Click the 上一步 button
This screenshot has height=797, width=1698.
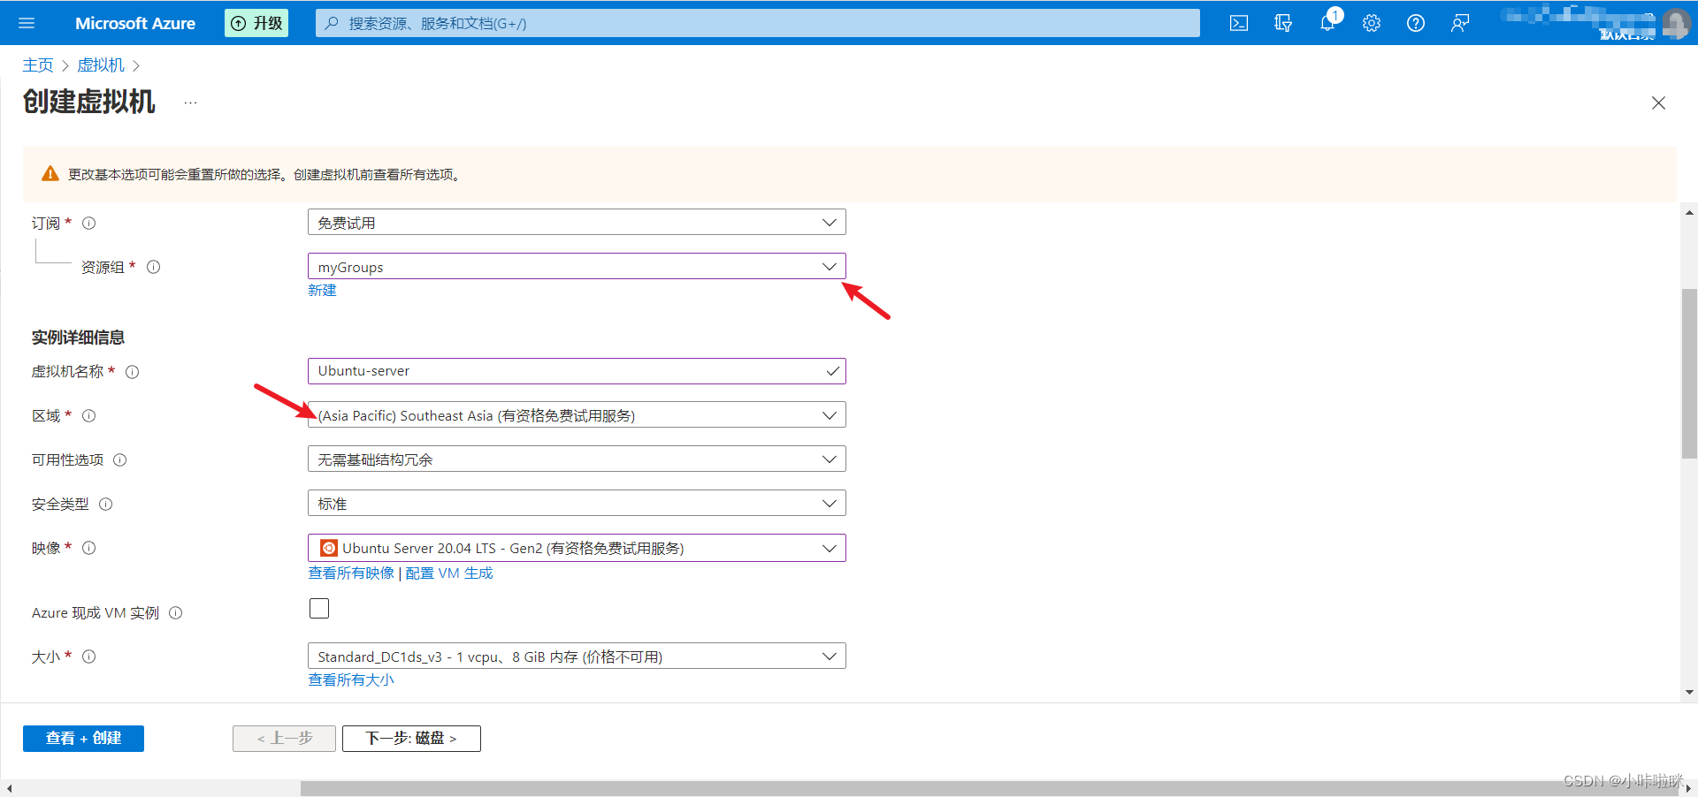pyautogui.click(x=284, y=738)
